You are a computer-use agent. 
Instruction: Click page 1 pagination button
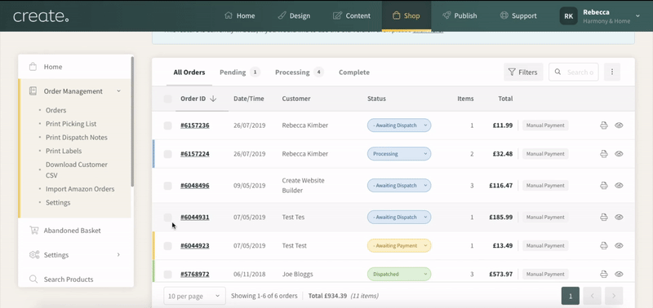pos(571,296)
